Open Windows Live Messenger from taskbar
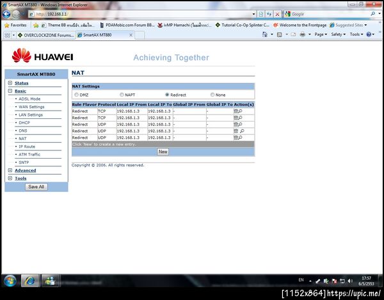 pyautogui.click(x=50, y=281)
